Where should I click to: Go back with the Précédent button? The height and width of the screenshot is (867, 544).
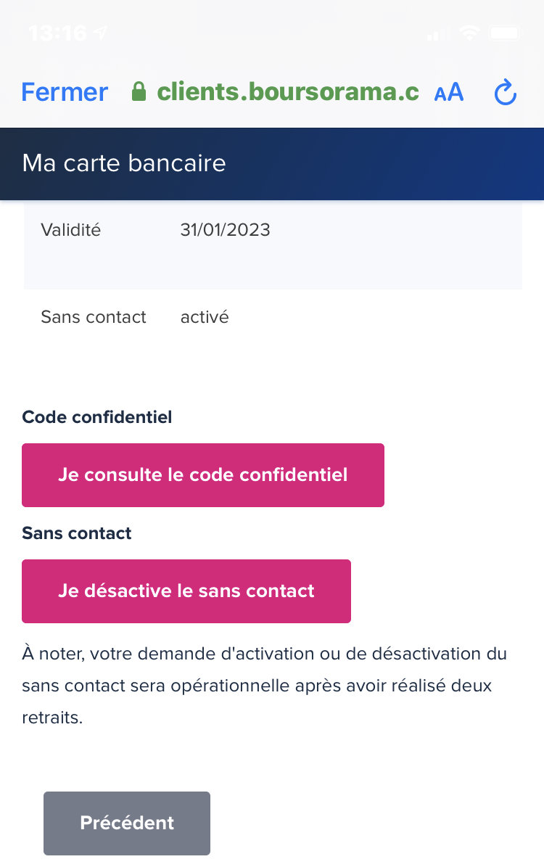pos(127,823)
